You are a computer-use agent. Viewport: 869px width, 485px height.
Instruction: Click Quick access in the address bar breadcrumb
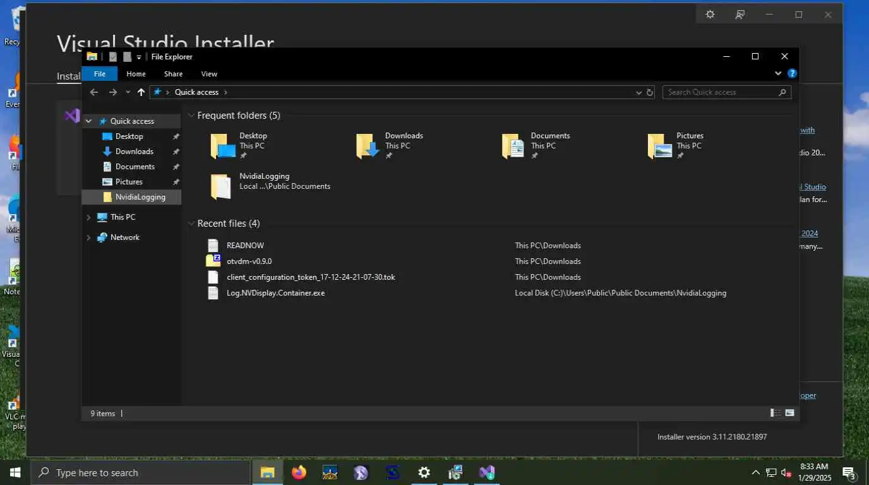point(196,92)
